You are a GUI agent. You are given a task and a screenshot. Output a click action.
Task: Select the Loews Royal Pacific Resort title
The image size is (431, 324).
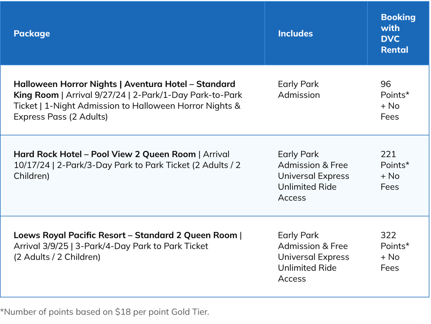(125, 235)
